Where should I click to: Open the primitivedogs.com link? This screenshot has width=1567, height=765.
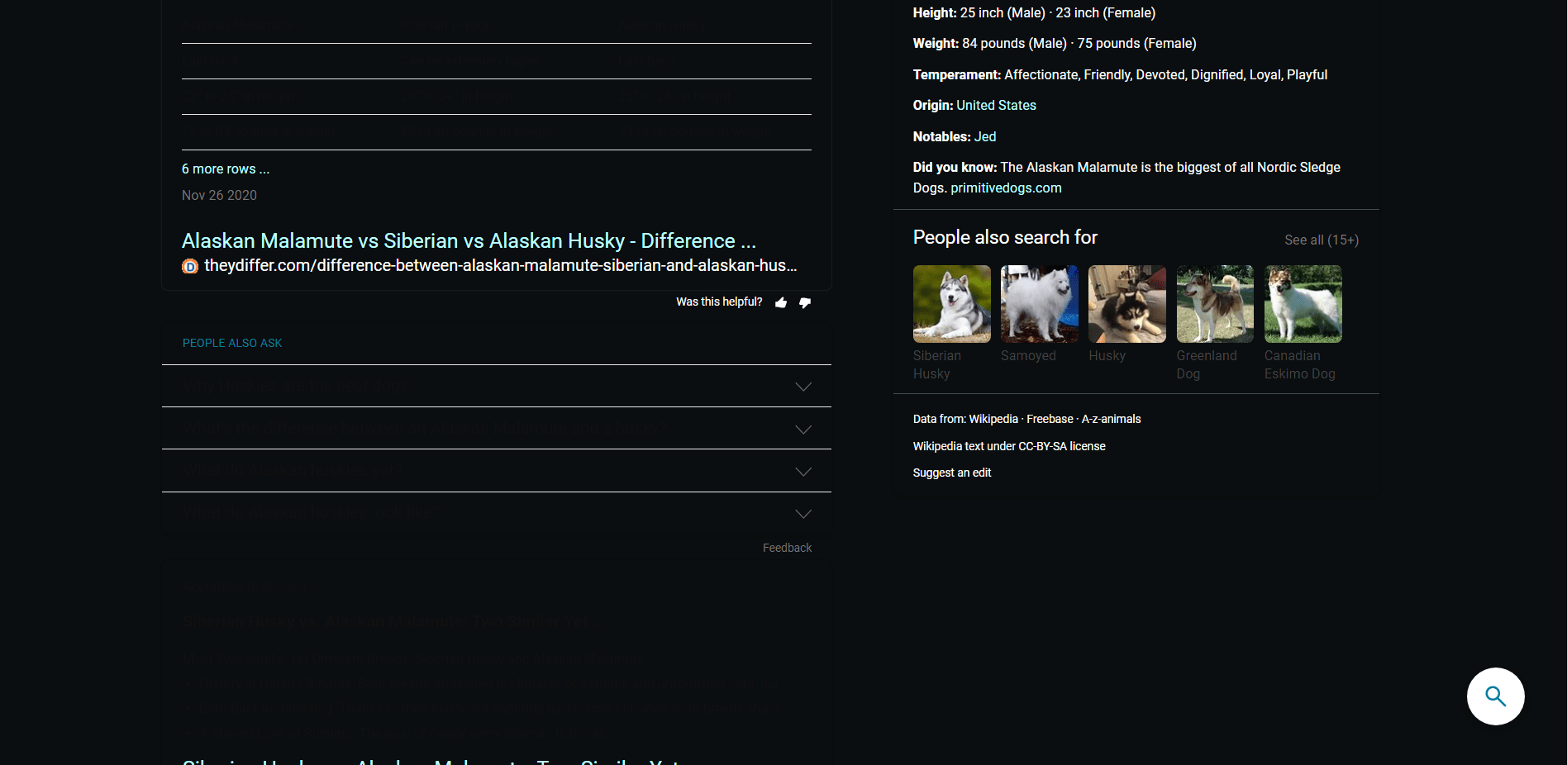click(x=1005, y=188)
